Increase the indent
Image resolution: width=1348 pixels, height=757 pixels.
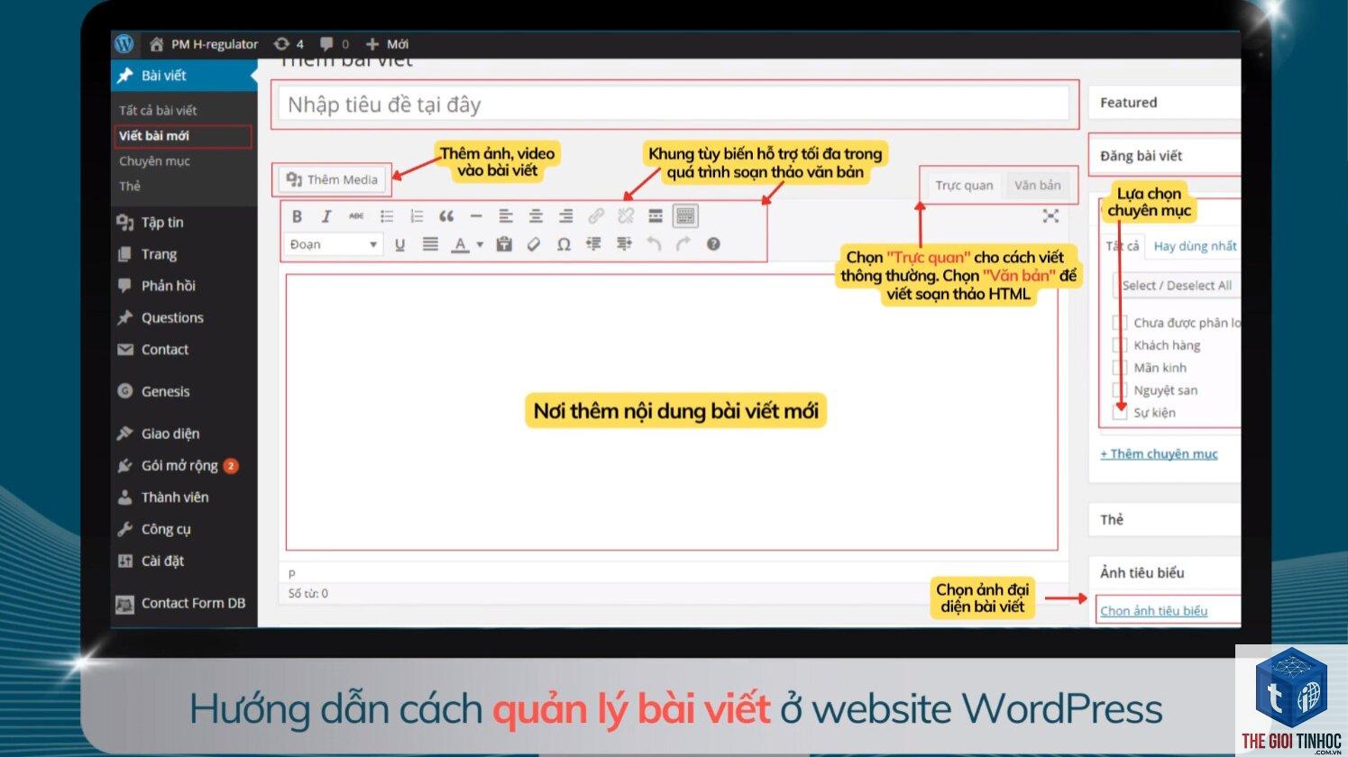click(x=624, y=244)
